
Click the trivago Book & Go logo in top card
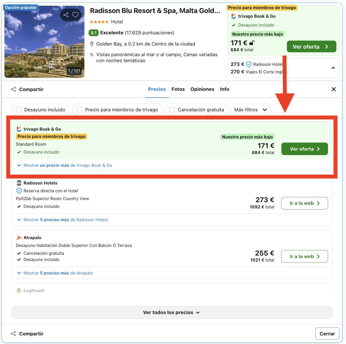click(x=234, y=16)
